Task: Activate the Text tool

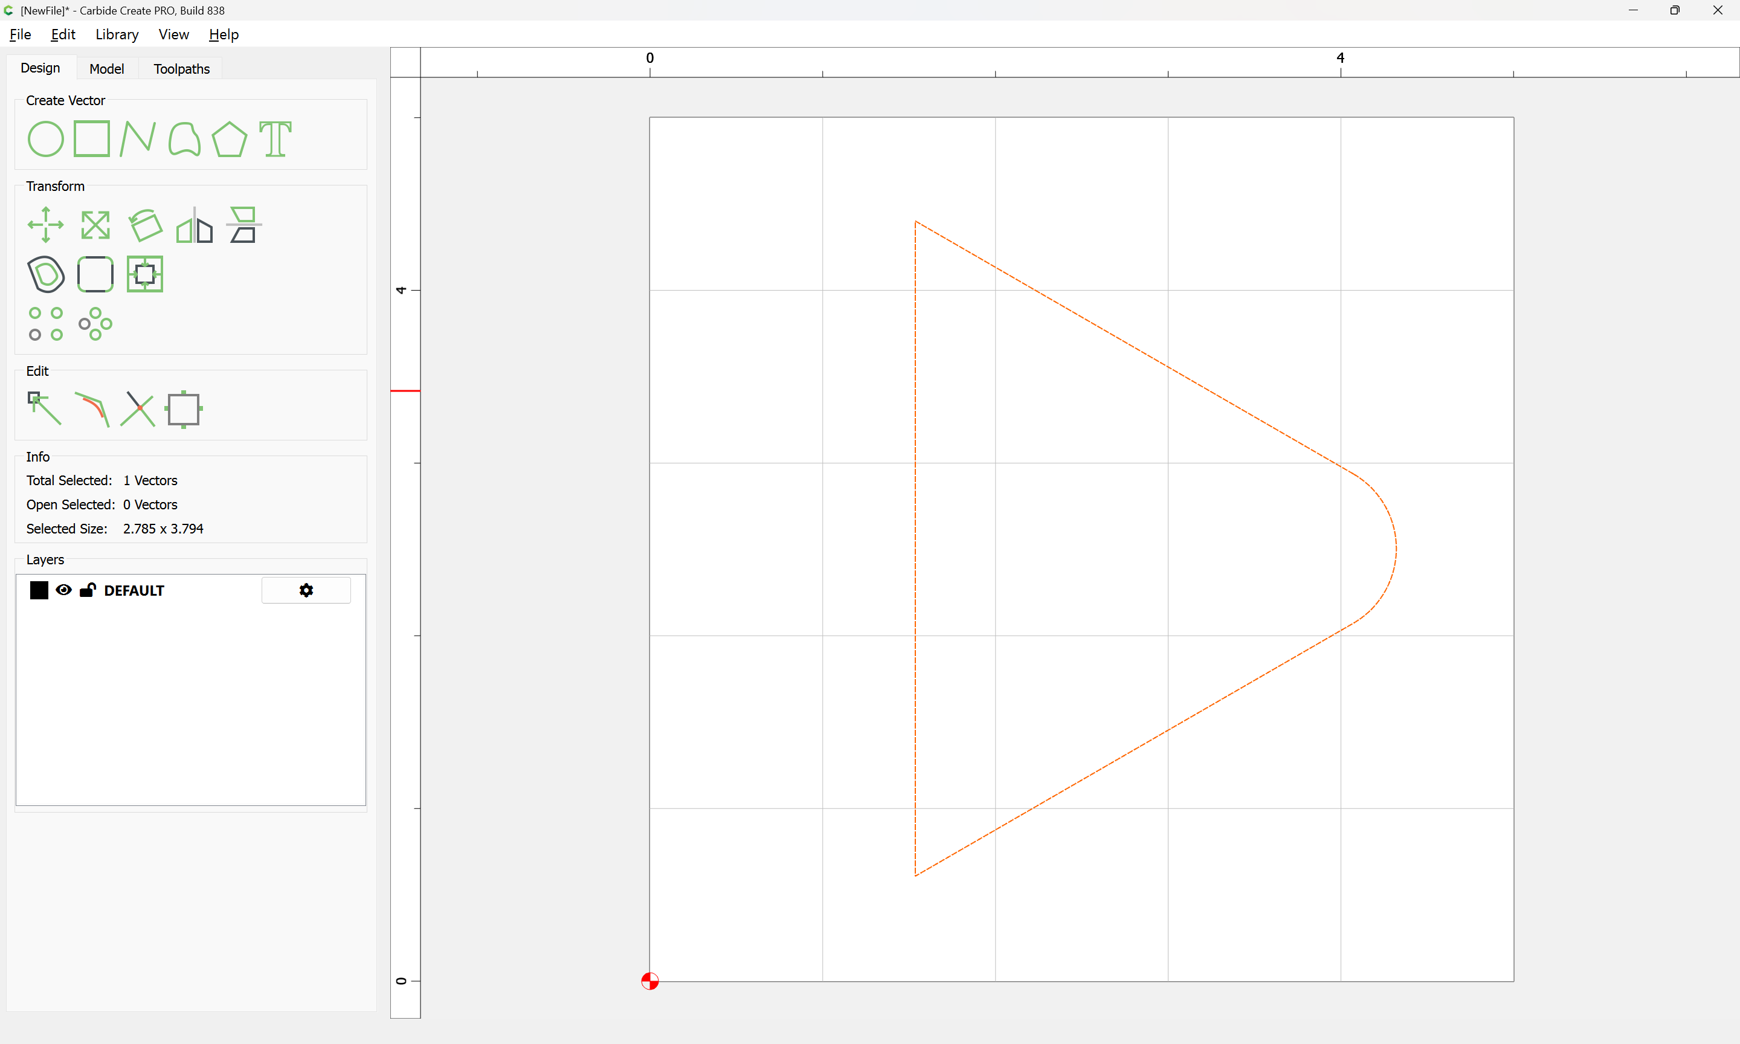Action: [275, 138]
